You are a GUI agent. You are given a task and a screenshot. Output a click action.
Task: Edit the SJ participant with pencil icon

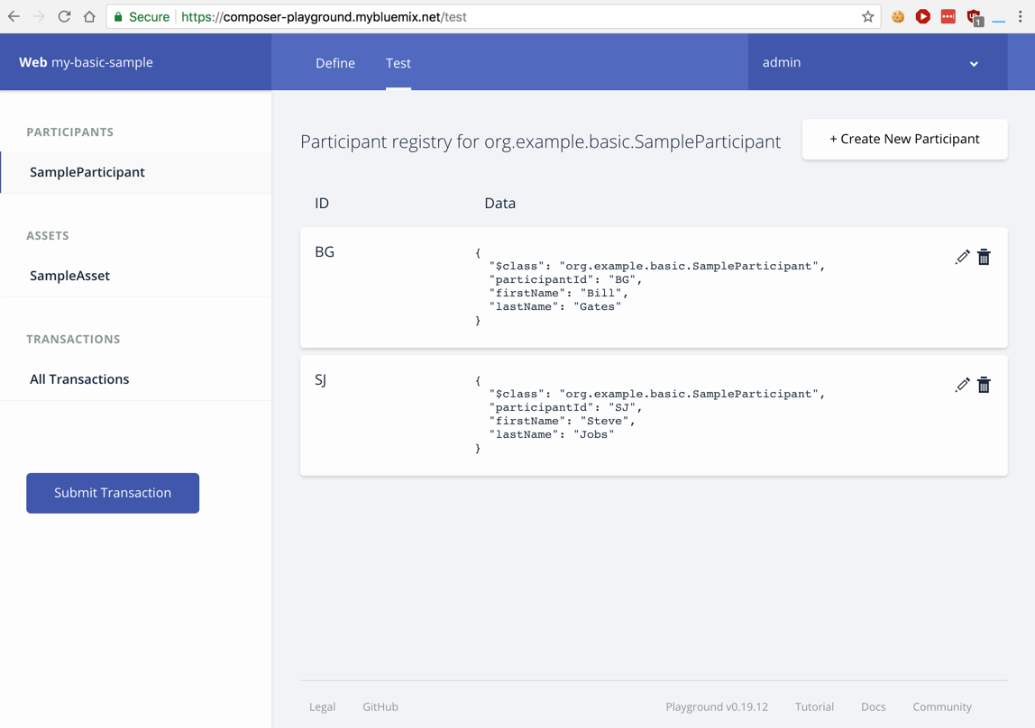click(962, 385)
